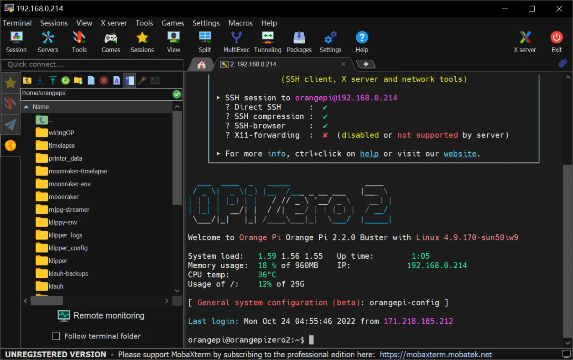Click the /home/orangepi/ path field
This screenshot has width=573, height=360.
tap(96, 94)
